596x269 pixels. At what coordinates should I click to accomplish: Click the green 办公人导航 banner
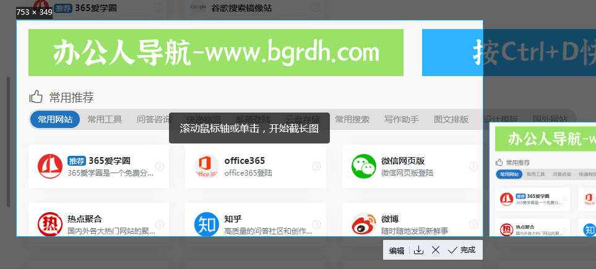[216, 53]
